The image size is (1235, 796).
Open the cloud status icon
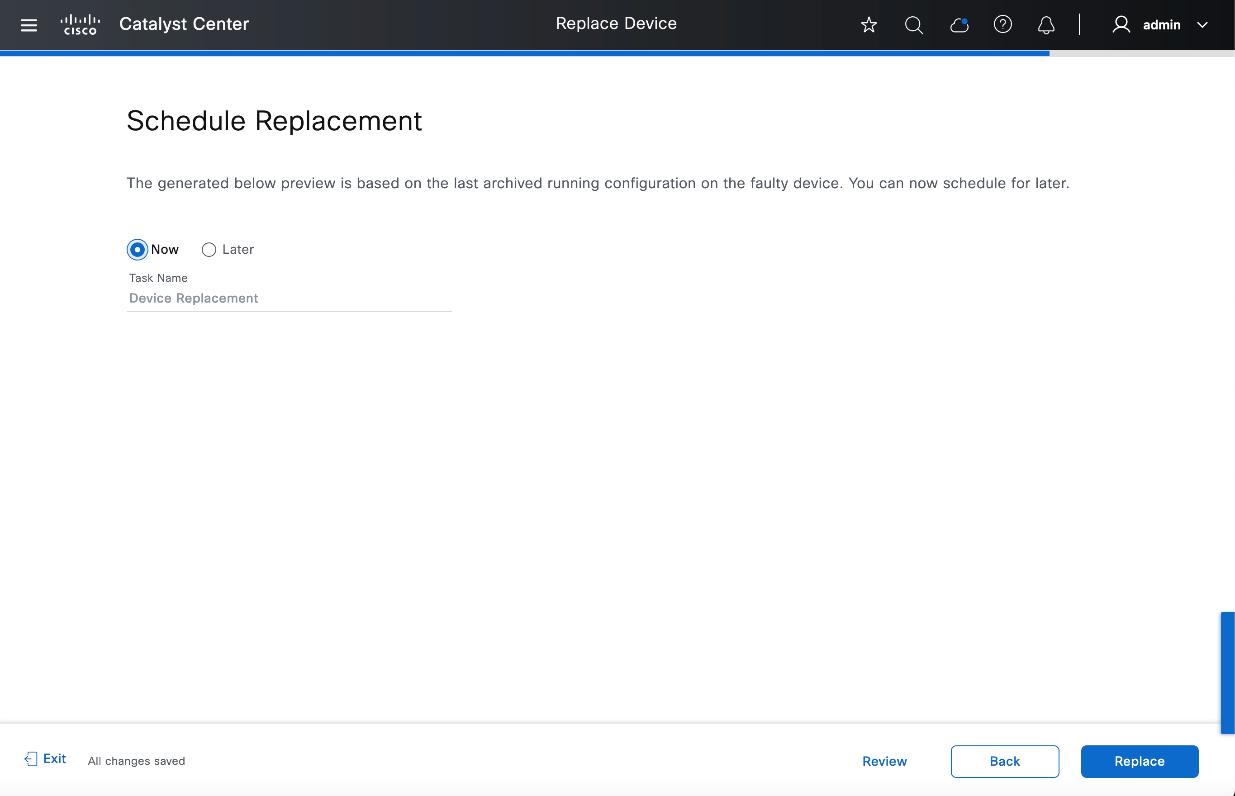pos(959,25)
